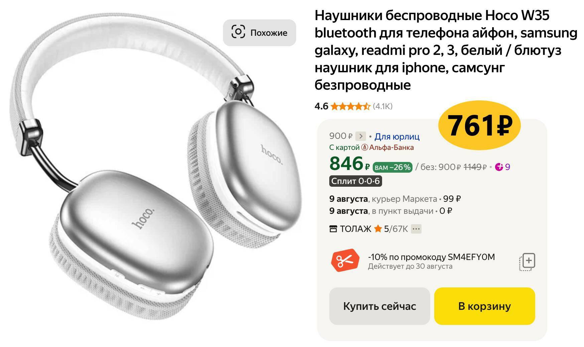Click the chevron next to 900 ₽

(x=361, y=136)
